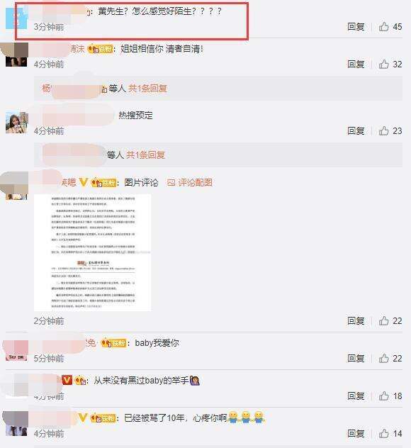Reply to the '黄先生?怎么感觉好陌生' comment
Image resolution: width=411 pixels, height=448 pixels.
click(x=356, y=26)
